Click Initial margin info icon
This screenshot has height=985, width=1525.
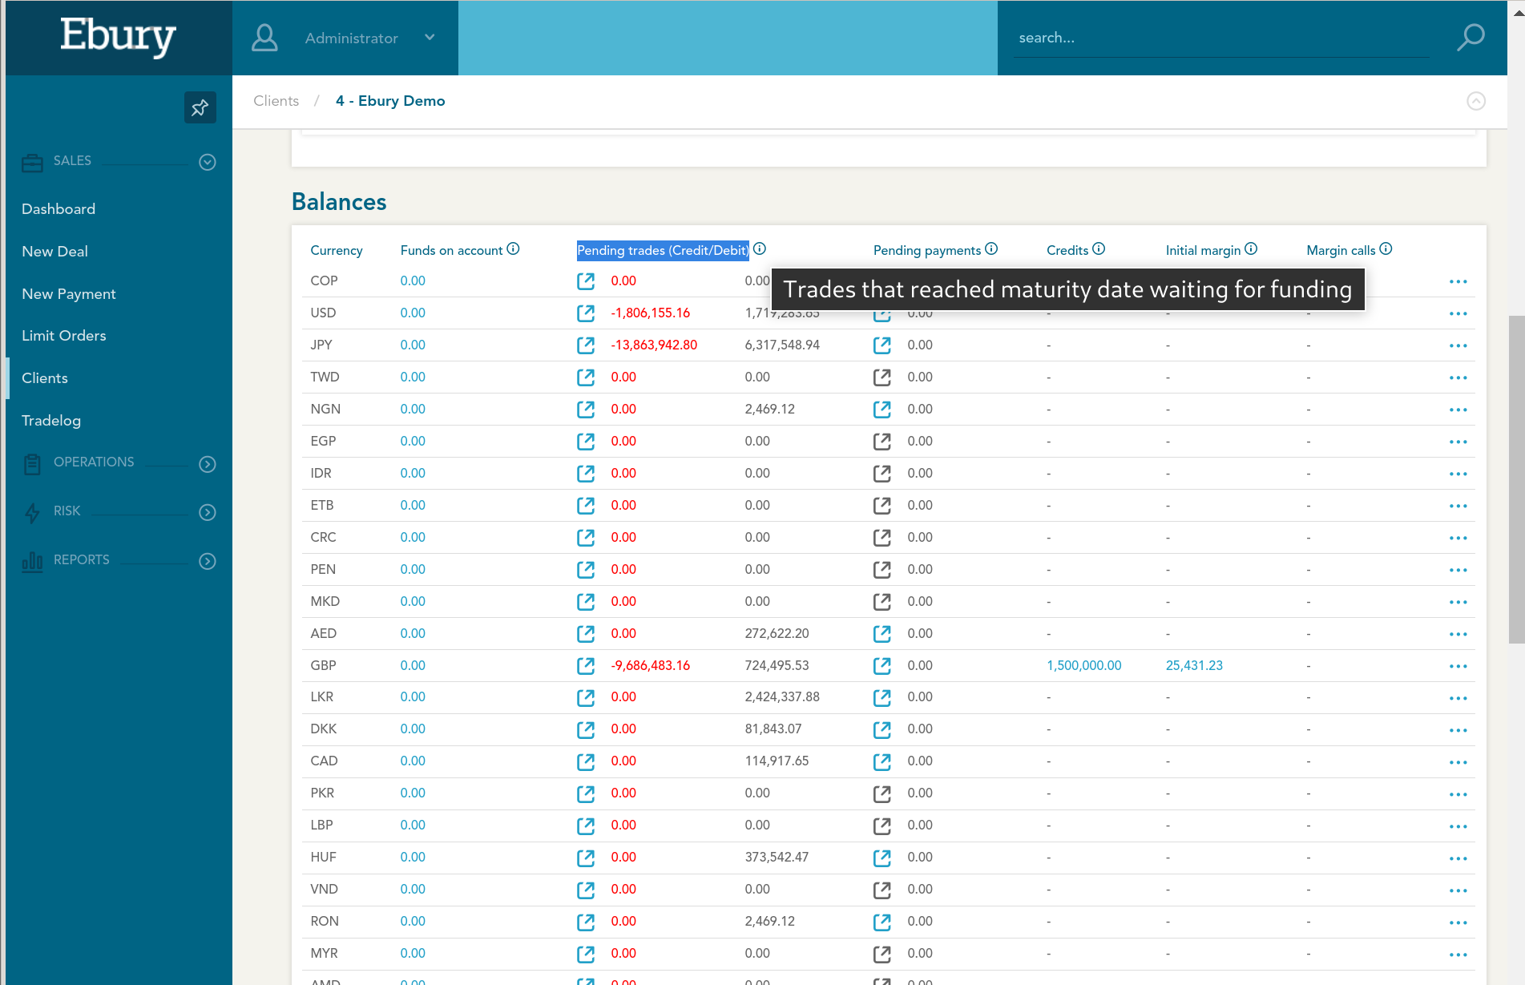[x=1252, y=249]
